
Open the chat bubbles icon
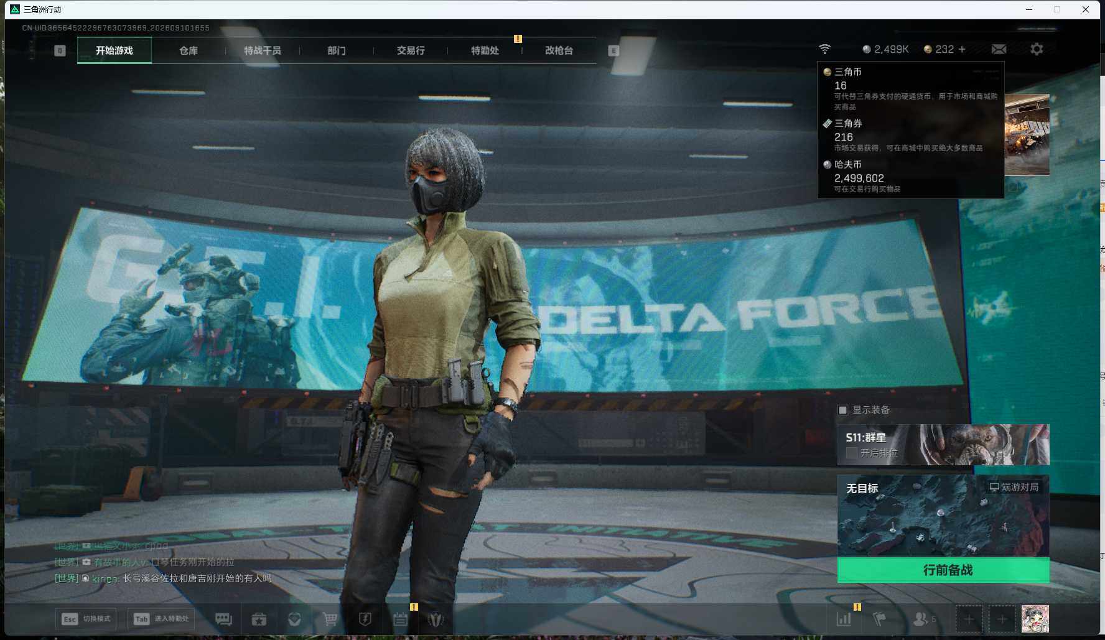pyautogui.click(x=223, y=619)
